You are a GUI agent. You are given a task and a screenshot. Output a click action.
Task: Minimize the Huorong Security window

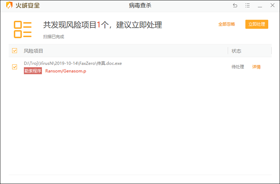click(260, 7)
